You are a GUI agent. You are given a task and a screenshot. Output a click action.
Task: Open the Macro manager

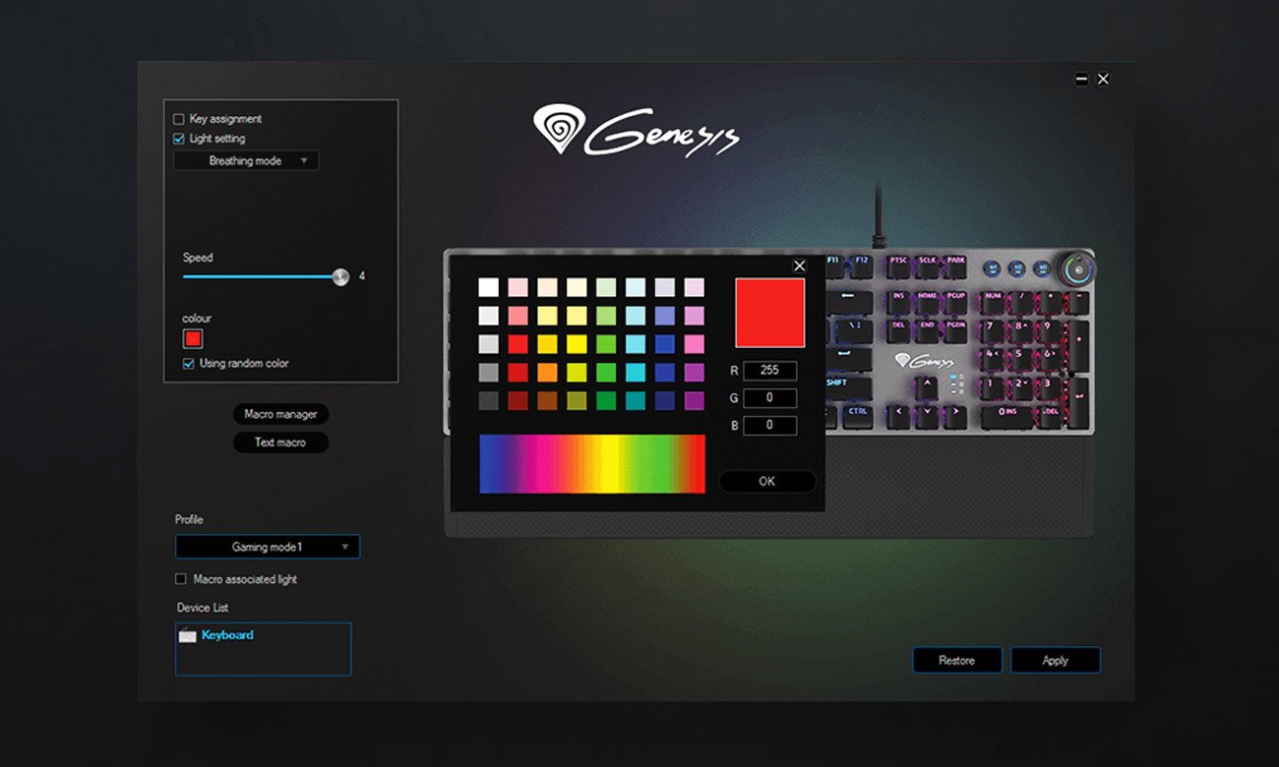(280, 414)
